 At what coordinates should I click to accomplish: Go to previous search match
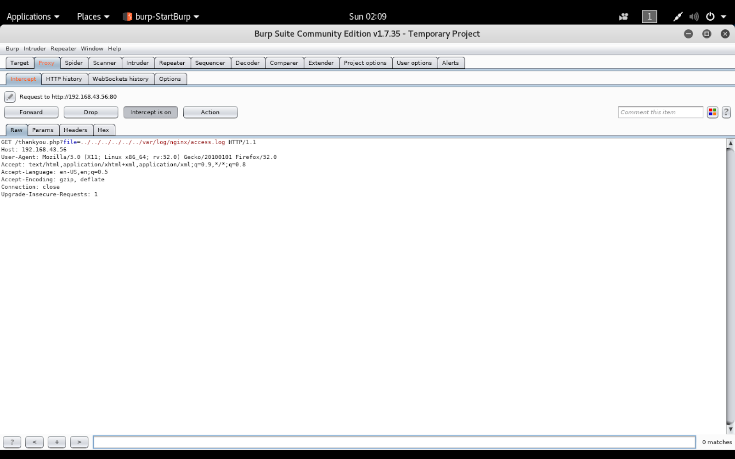click(x=34, y=442)
